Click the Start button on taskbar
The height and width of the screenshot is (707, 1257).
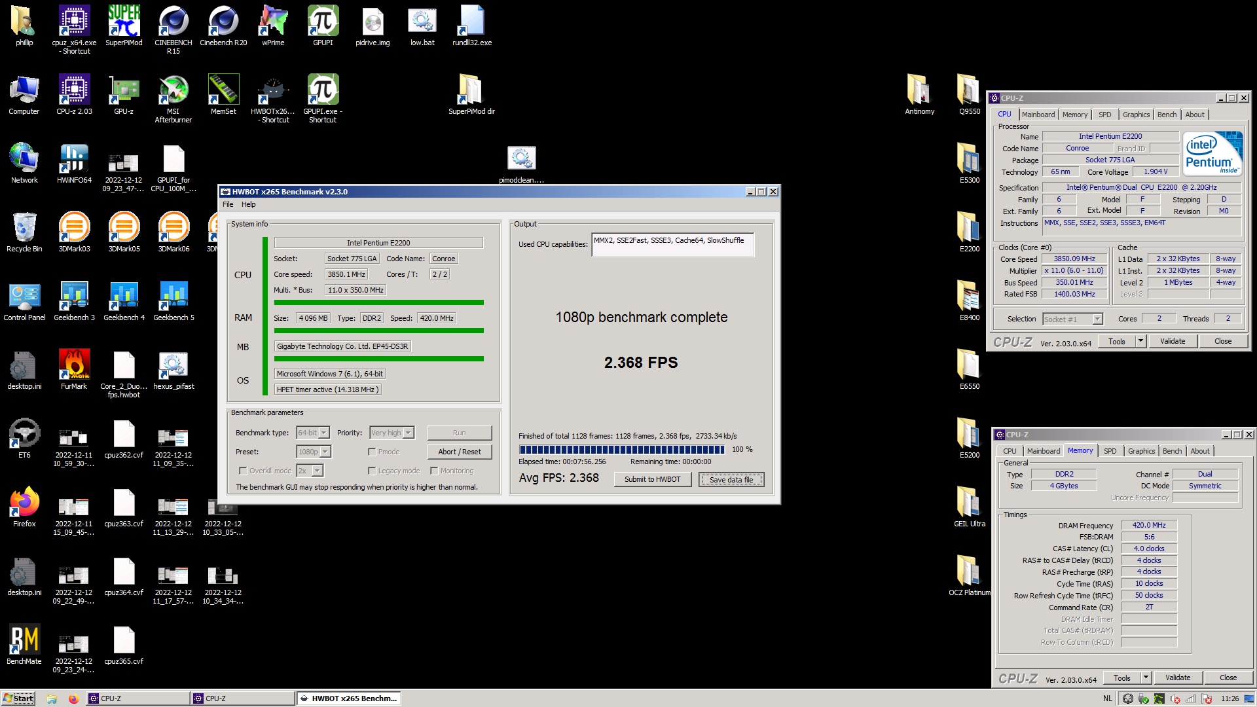click(x=18, y=698)
